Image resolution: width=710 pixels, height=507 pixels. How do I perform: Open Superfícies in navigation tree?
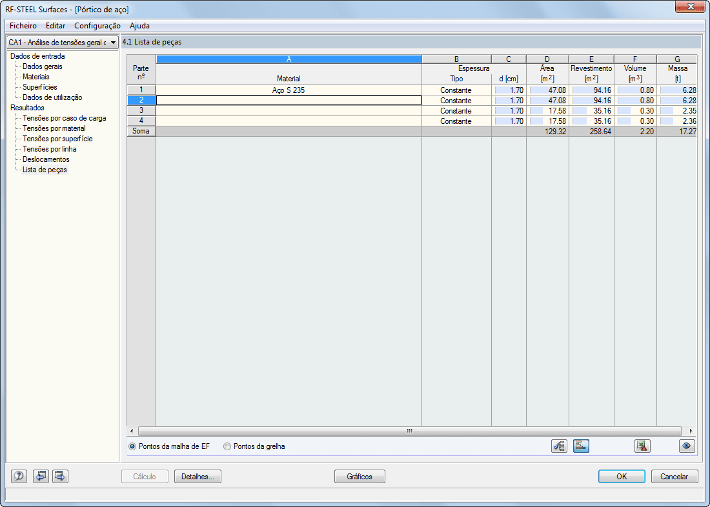tap(40, 87)
